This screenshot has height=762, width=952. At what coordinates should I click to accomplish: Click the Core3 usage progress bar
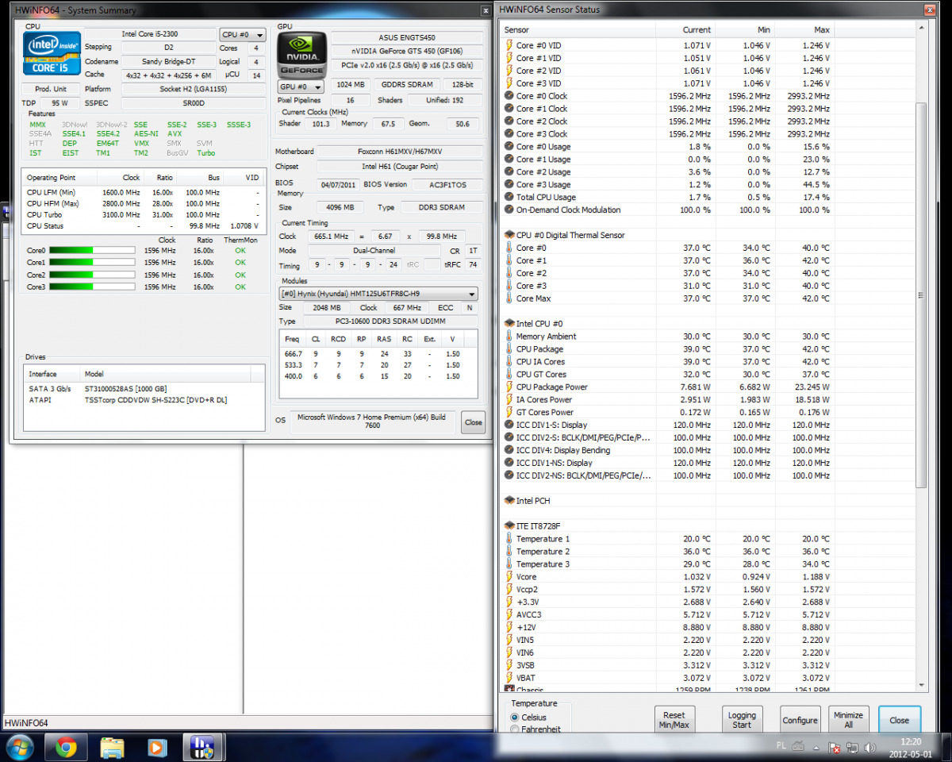[92, 287]
